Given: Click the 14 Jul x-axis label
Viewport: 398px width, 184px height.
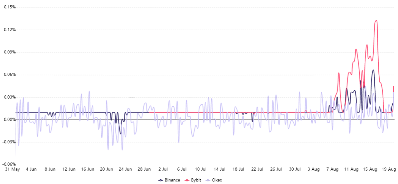Looking at the screenshot, I should point(219,169).
